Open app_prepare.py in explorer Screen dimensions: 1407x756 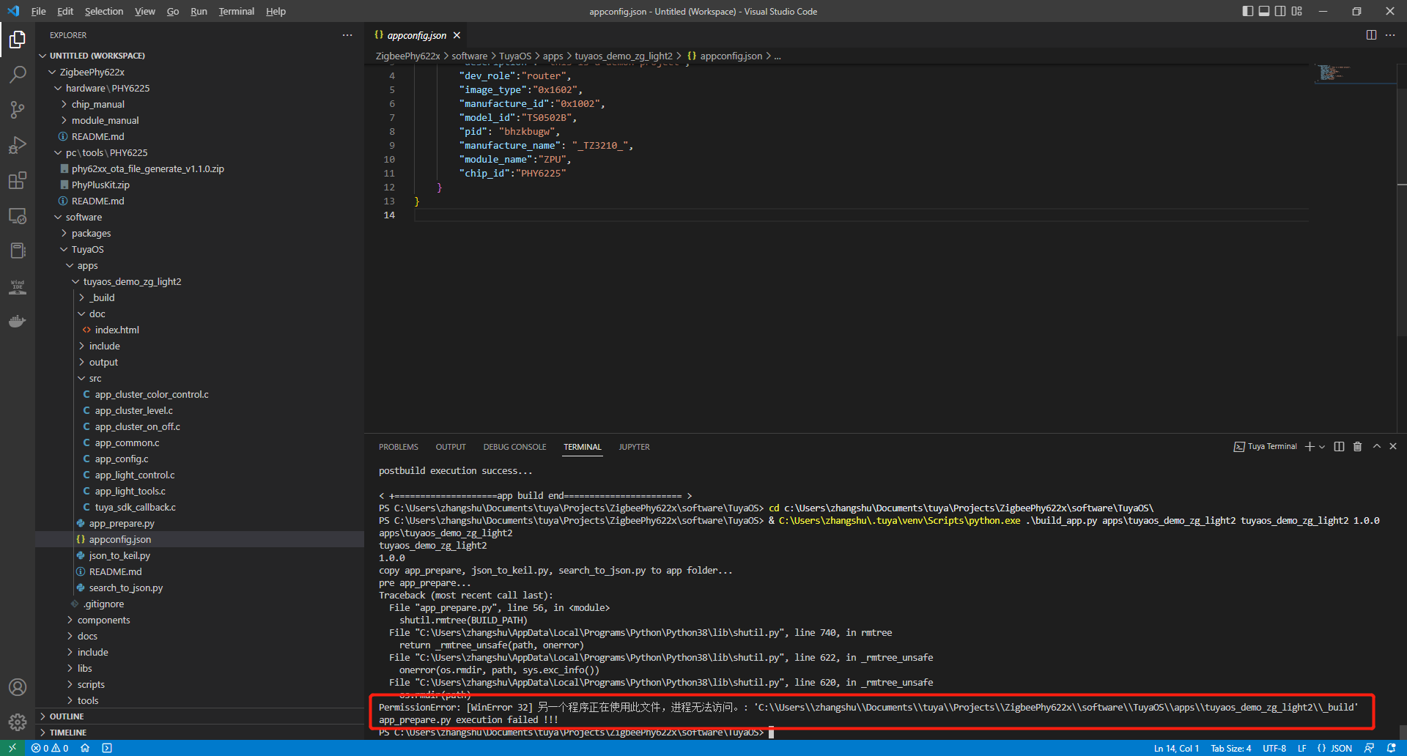(122, 523)
